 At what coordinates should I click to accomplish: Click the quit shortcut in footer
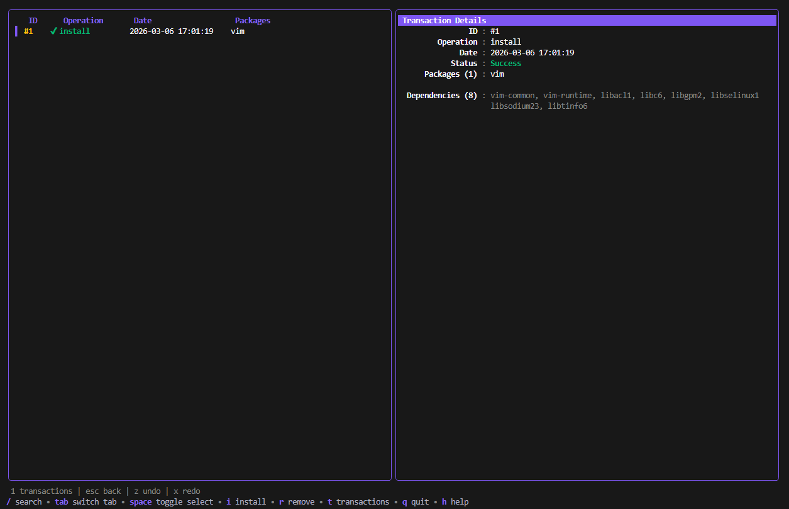415,502
